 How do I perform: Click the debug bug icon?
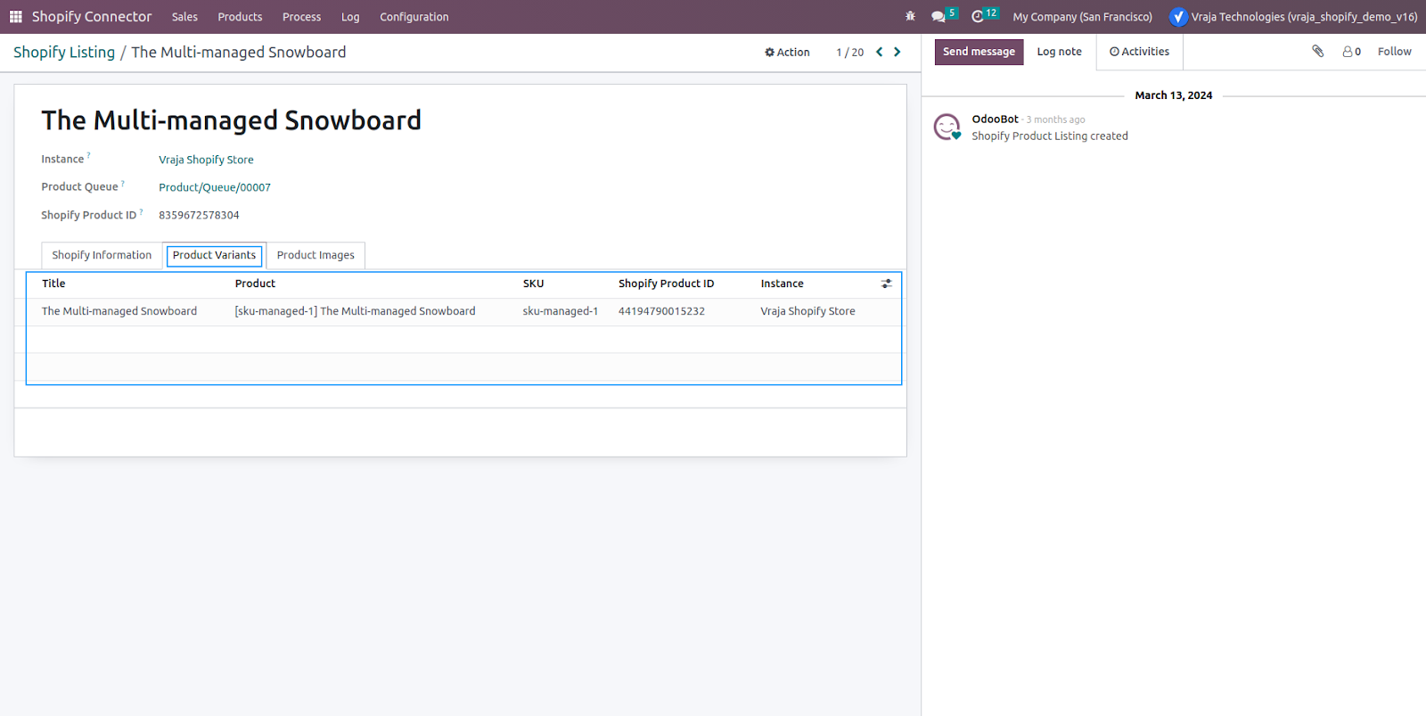[x=910, y=17]
